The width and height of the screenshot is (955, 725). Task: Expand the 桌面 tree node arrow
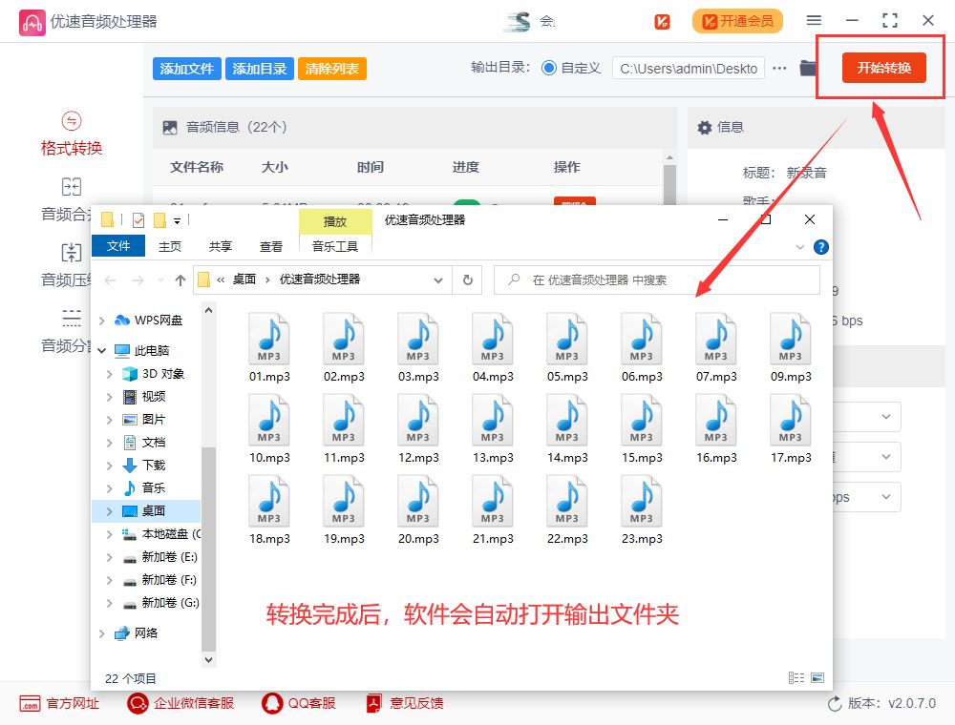click(110, 511)
